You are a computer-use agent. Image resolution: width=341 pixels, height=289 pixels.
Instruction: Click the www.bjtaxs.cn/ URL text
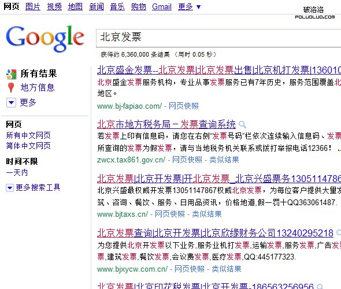123,214
